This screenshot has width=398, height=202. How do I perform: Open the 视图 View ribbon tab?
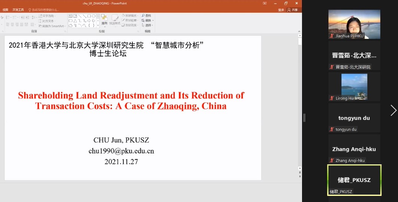[x=5, y=10]
